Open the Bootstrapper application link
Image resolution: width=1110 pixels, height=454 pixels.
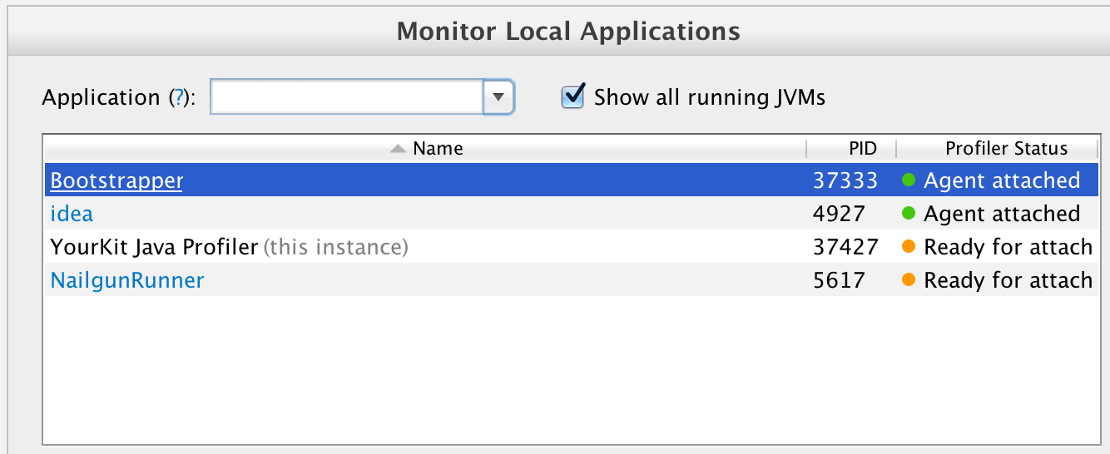pos(116,180)
